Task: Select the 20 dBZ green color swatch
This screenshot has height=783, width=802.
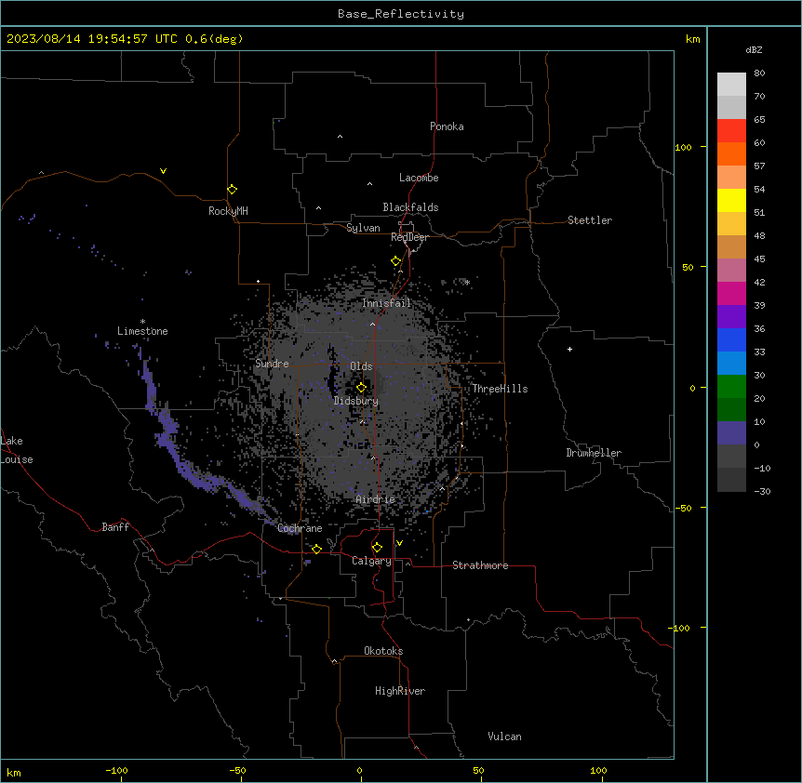Action: pos(731,409)
